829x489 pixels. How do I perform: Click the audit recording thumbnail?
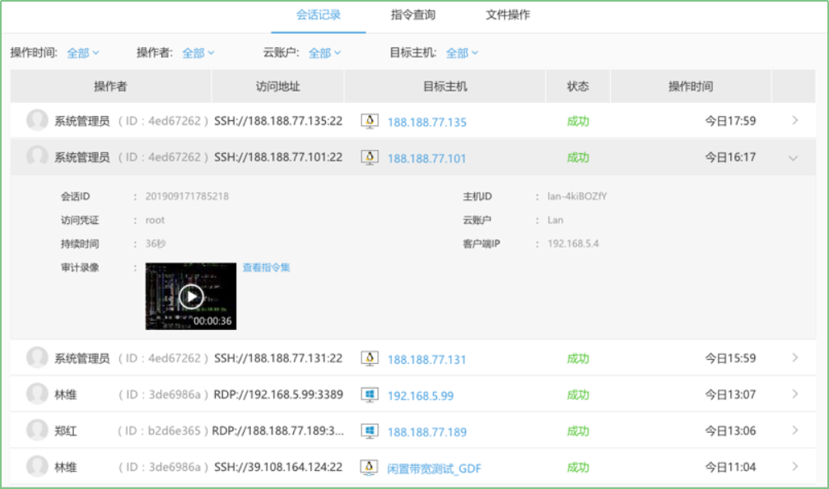pyautogui.click(x=190, y=295)
